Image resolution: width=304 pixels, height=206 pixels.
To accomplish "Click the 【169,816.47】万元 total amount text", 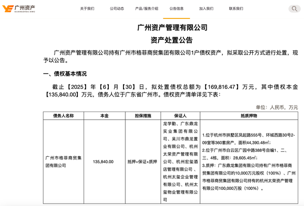I will click(x=228, y=87).
